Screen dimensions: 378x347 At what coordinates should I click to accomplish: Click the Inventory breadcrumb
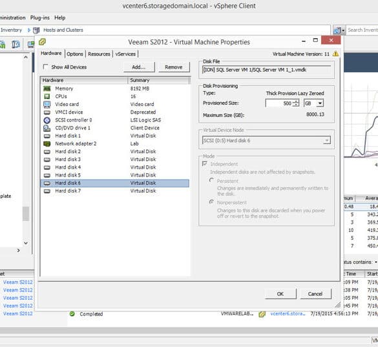click(x=11, y=30)
